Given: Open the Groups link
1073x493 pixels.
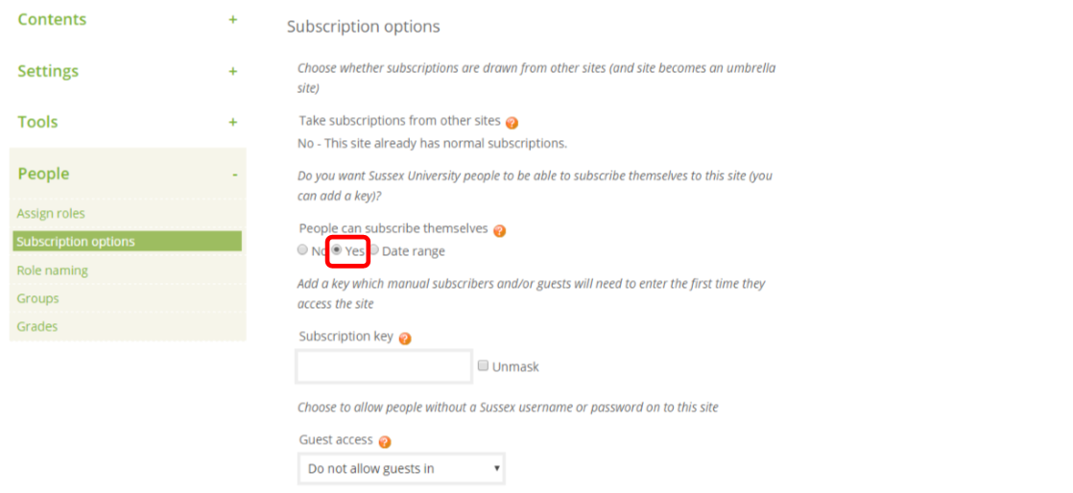Looking at the screenshot, I should [37, 298].
